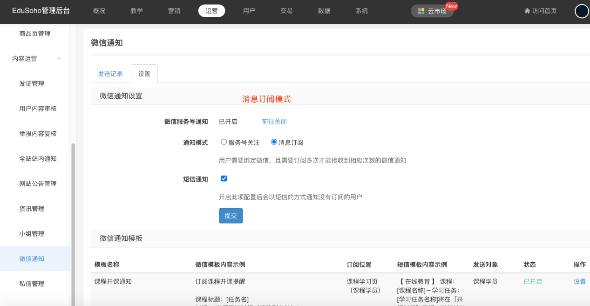The height and width of the screenshot is (306, 590).
Task: Click the 短信模板内容示例 column header
Action: (x=422, y=265)
